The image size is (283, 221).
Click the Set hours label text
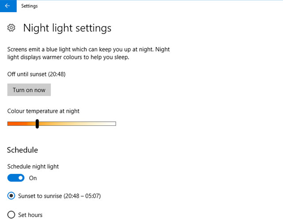coord(31,215)
